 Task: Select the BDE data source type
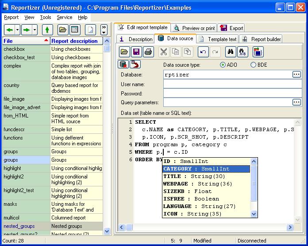click(259, 65)
